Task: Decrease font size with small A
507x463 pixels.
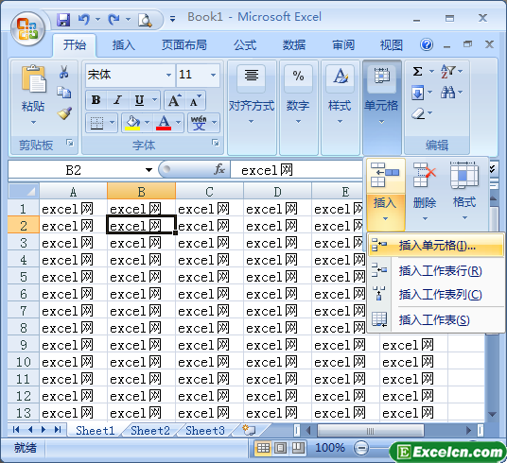Action: coord(195,100)
